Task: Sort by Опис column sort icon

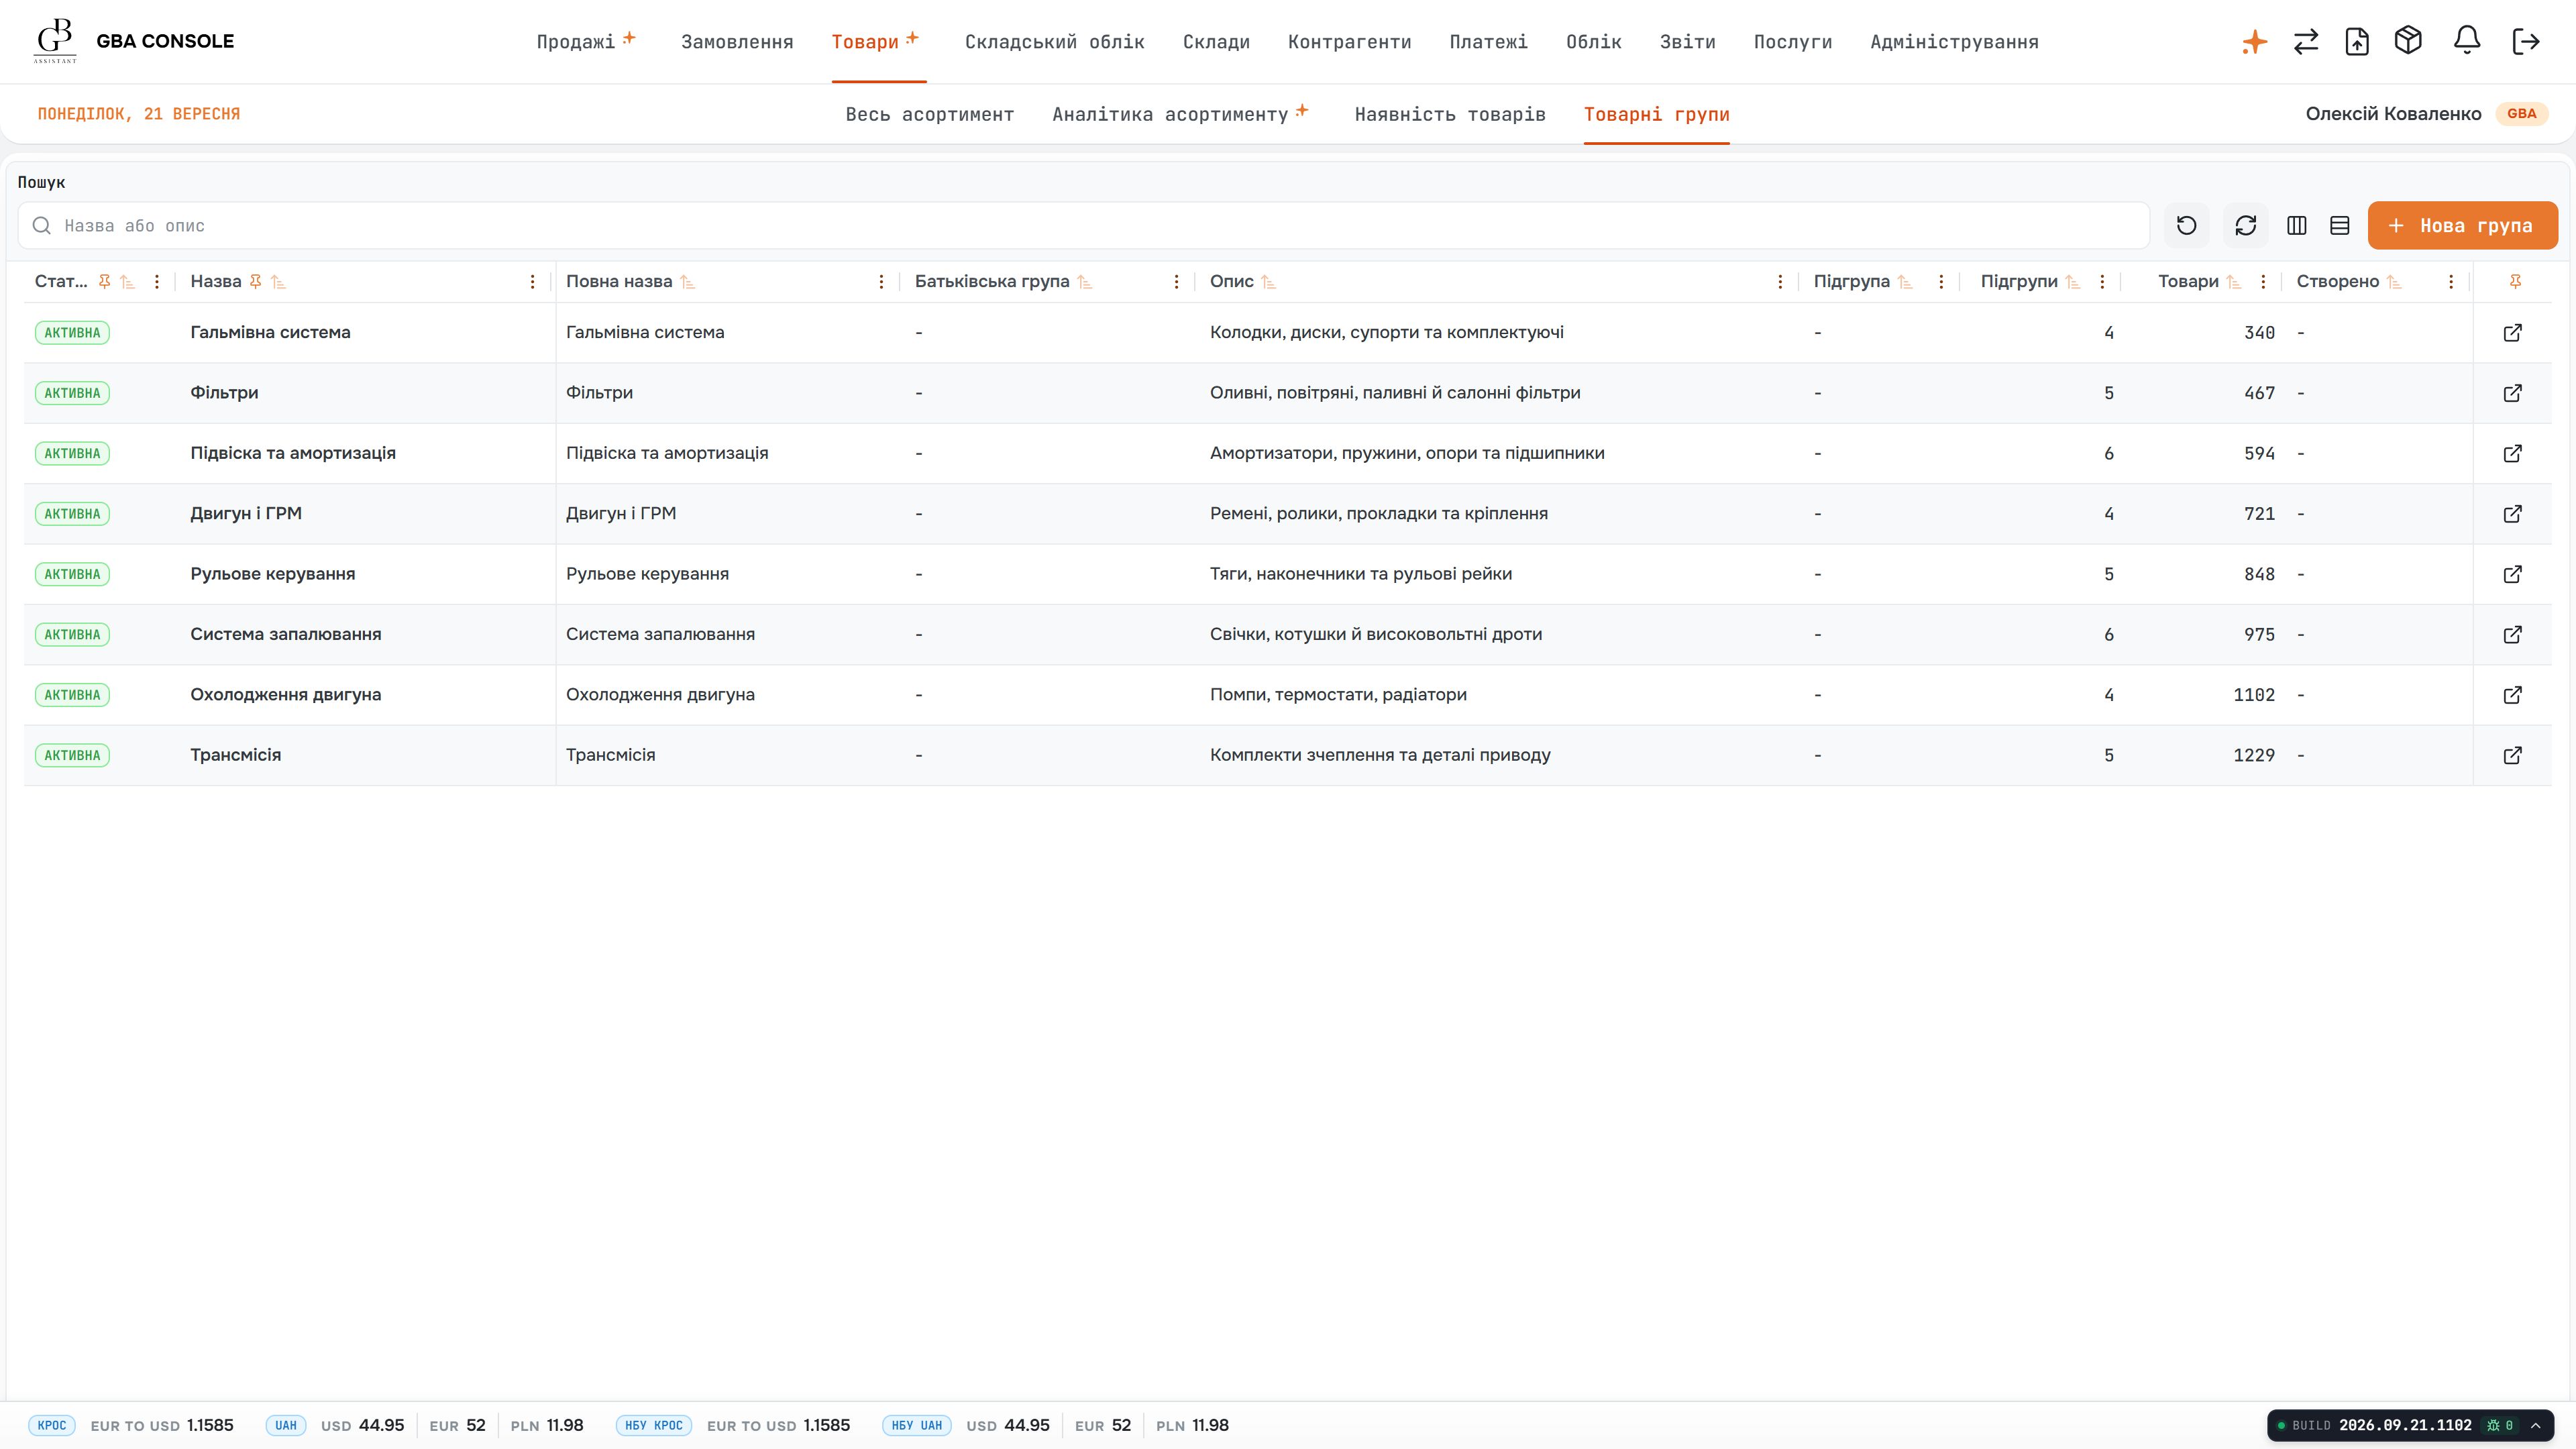Action: [1268, 282]
